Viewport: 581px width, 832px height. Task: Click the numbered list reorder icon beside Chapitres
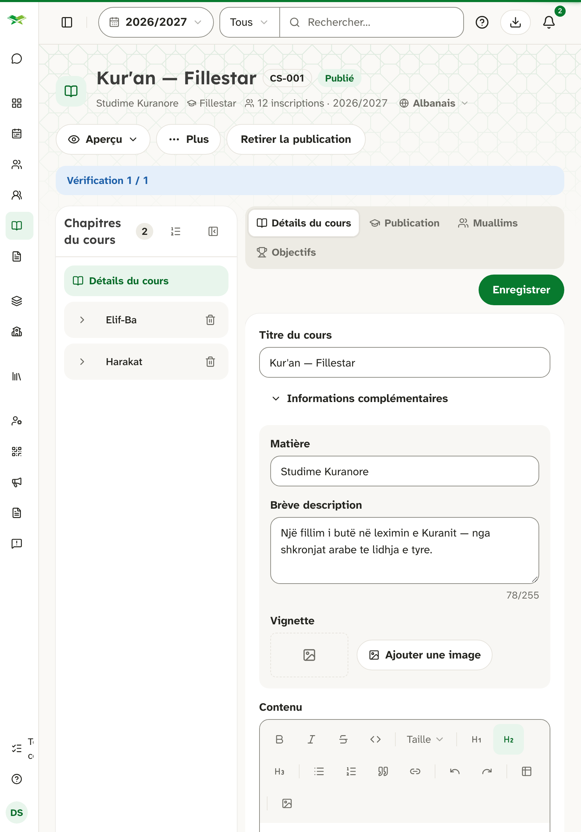[x=176, y=231]
